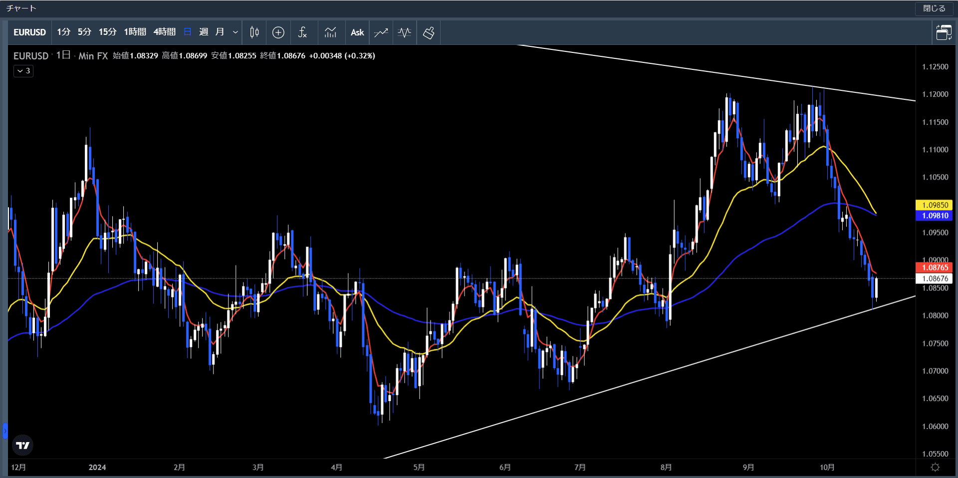Screen dimensions: 958x478
Task: Click the EURUSD legend title on chart
Action: click(31, 56)
